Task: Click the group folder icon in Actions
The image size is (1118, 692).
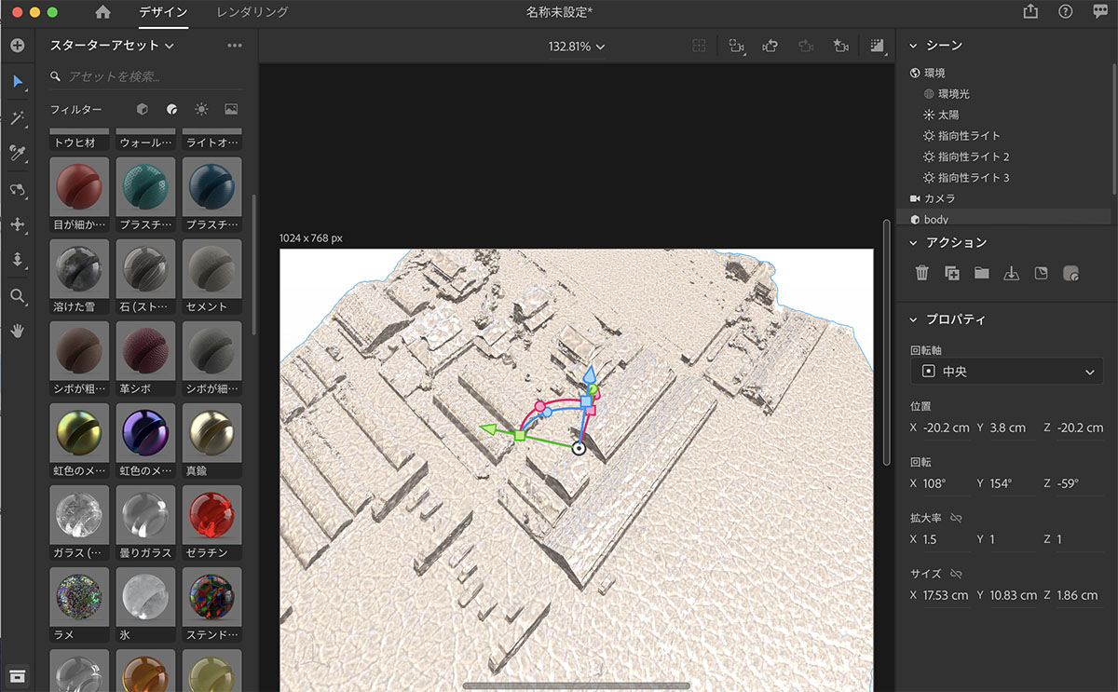Action: point(982,273)
